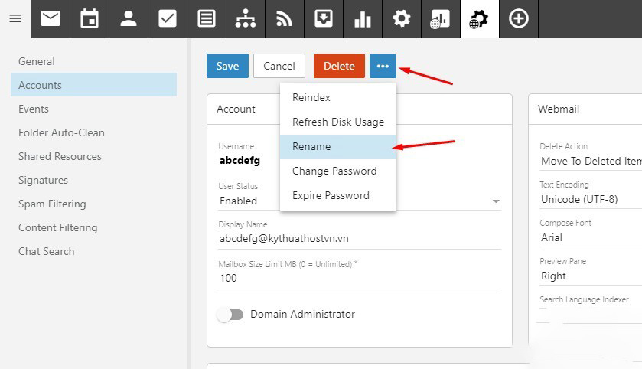Open the Tasks checkmark icon

[x=168, y=18]
